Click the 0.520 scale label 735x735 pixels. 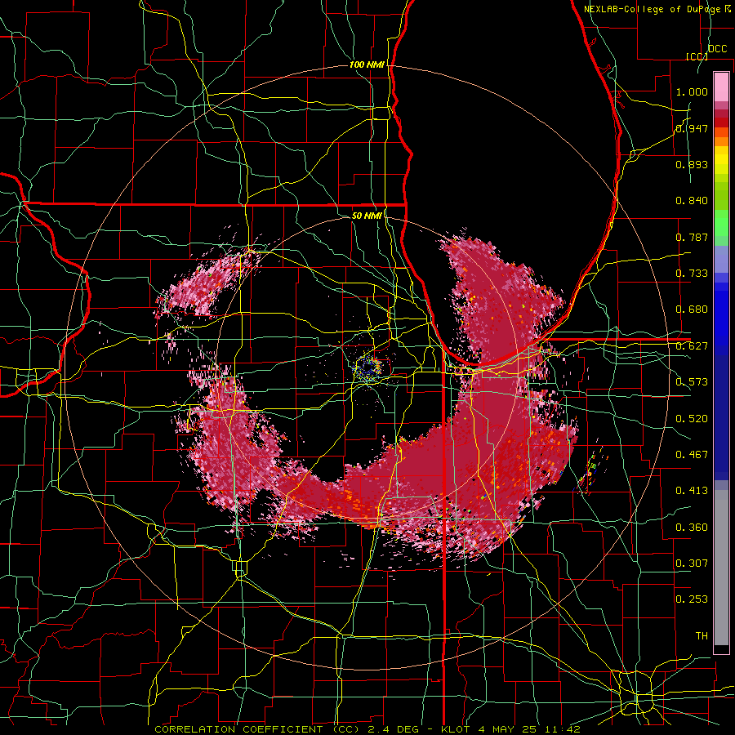[692, 419]
